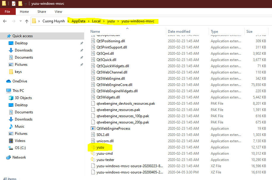Click the qtwebengine_resources.pak file icon
This screenshot has height=180, width=272.
point(93,110)
